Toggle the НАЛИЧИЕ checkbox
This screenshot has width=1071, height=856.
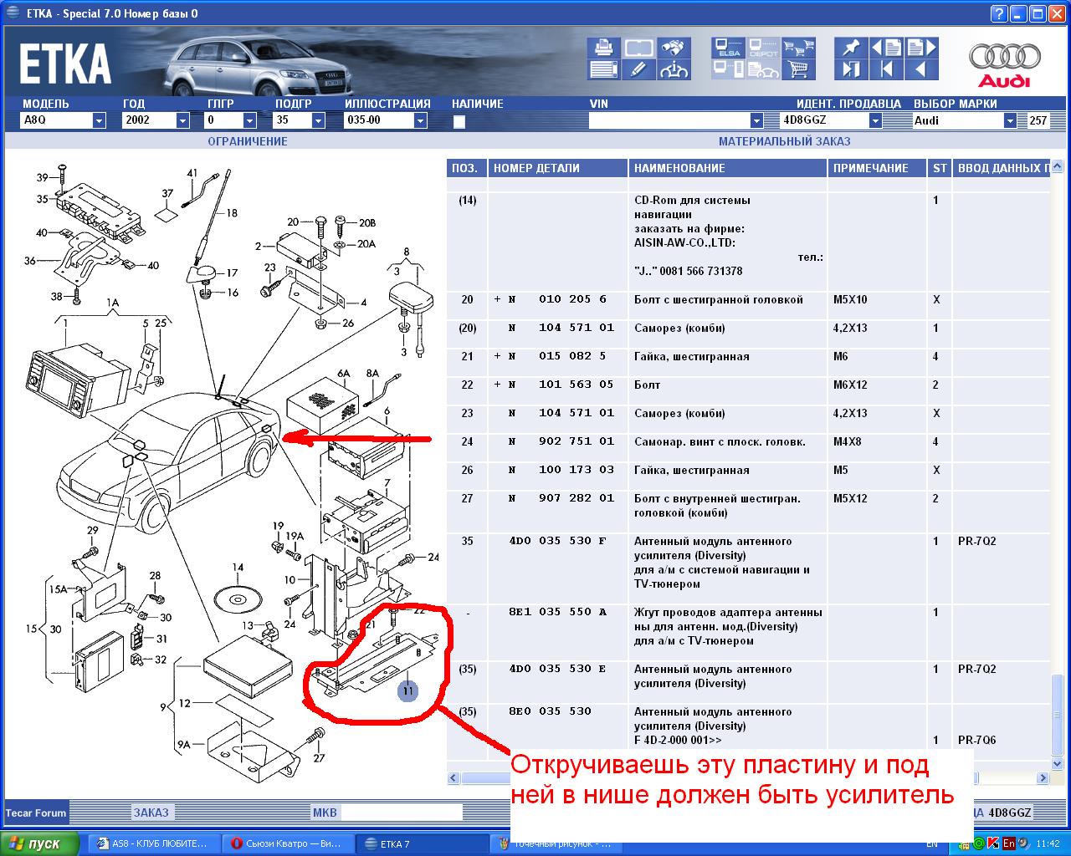459,121
